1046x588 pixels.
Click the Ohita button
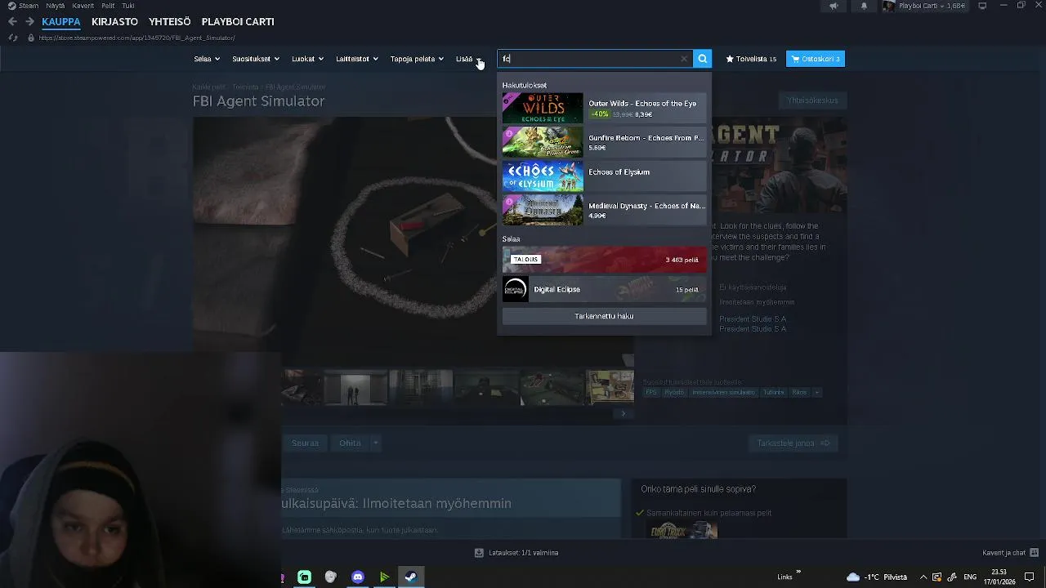[x=350, y=443]
